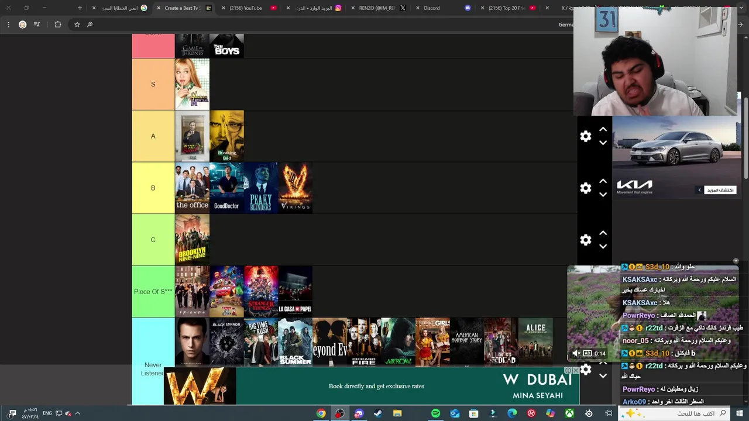Move the A tier row down
Image resolution: width=749 pixels, height=421 pixels.
tap(603, 143)
